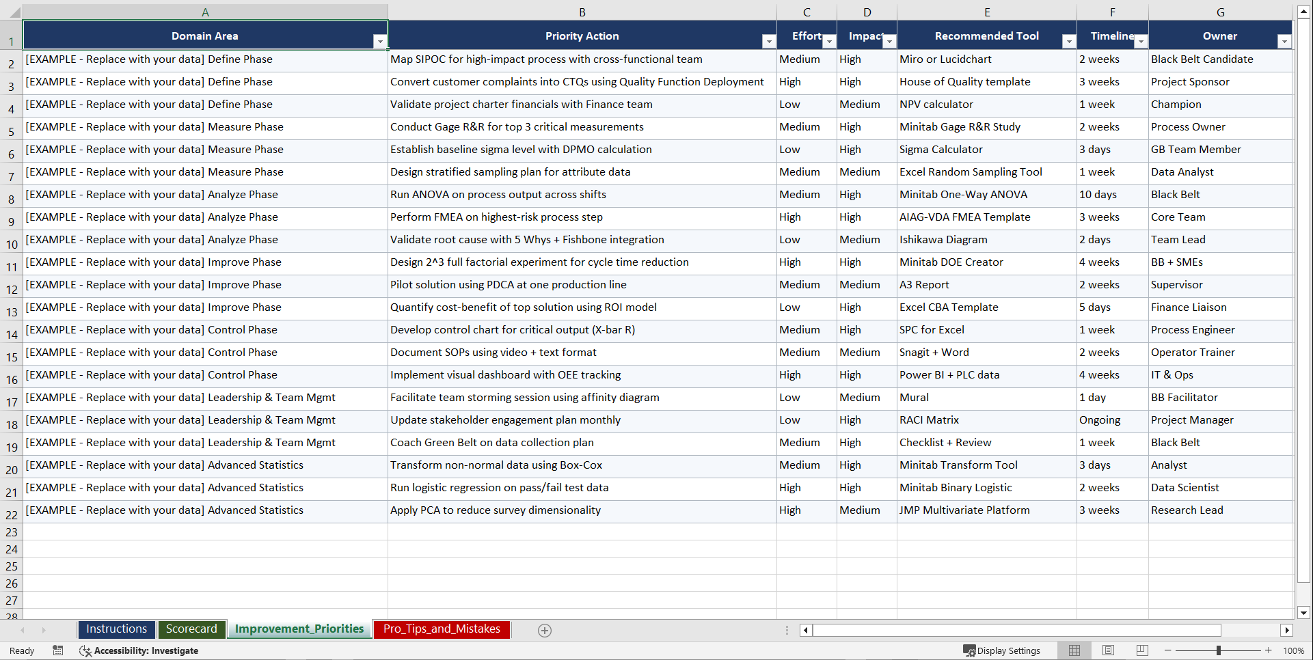Click the zoom slider handle

coord(1219,650)
